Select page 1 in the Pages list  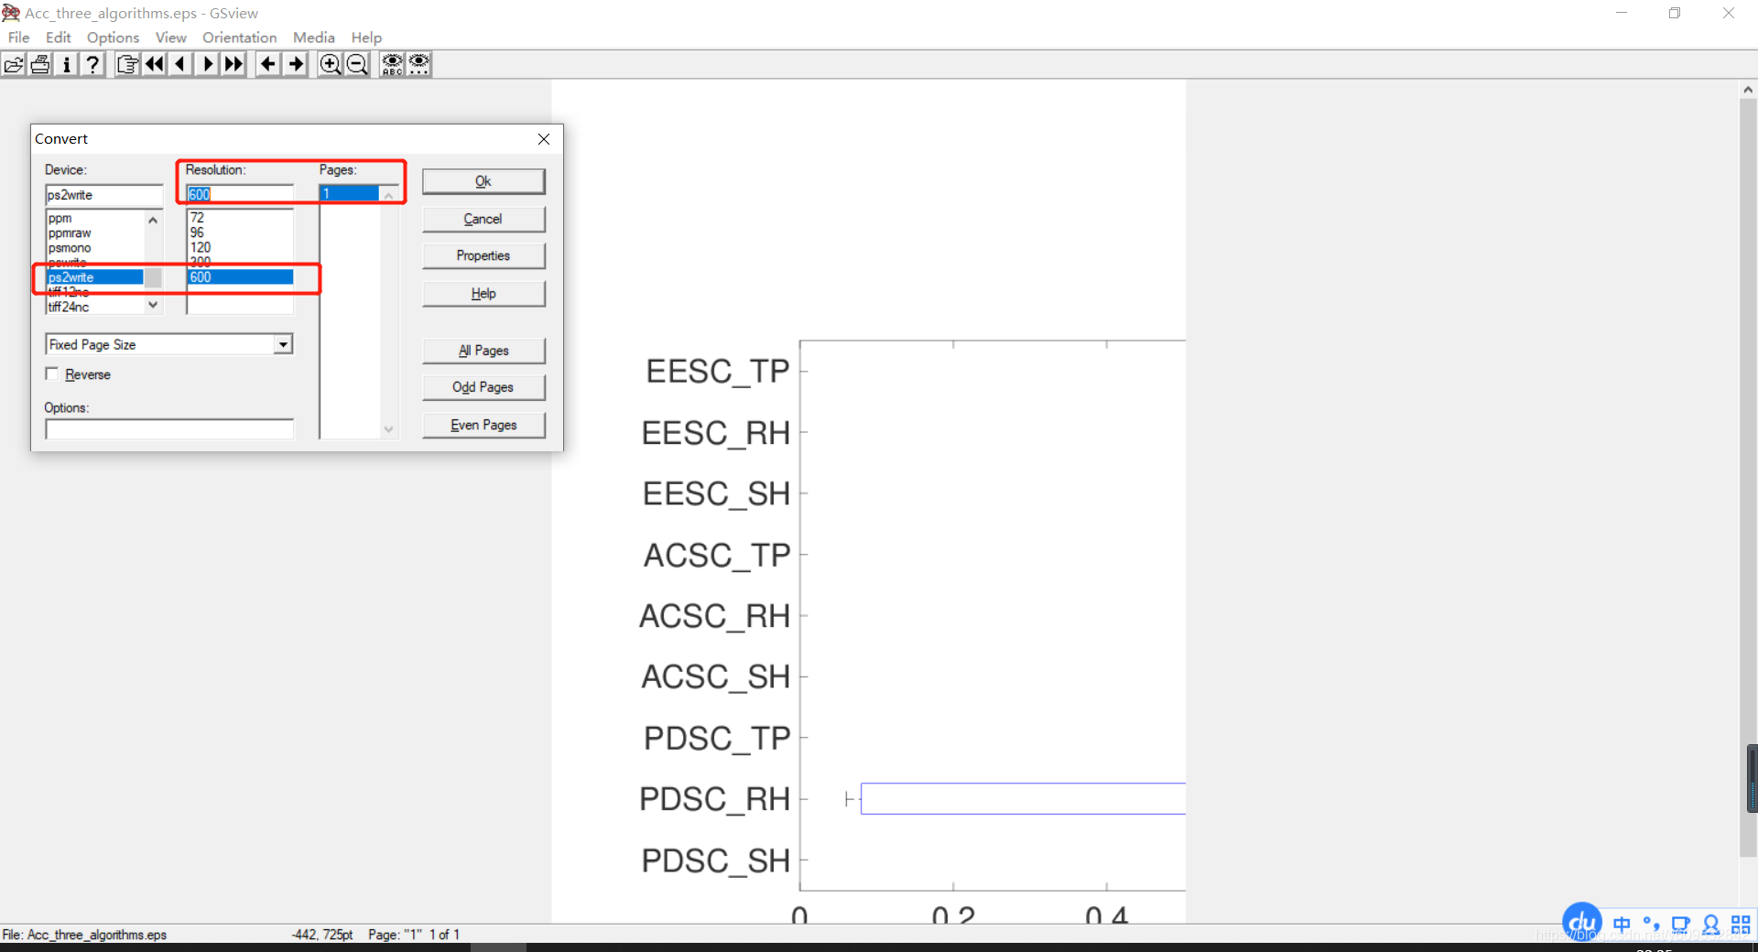tap(349, 193)
